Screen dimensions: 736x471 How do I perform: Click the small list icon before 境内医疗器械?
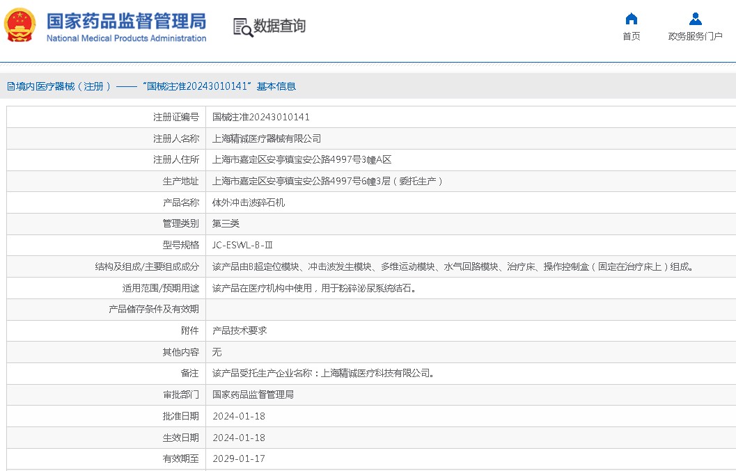[x=11, y=86]
